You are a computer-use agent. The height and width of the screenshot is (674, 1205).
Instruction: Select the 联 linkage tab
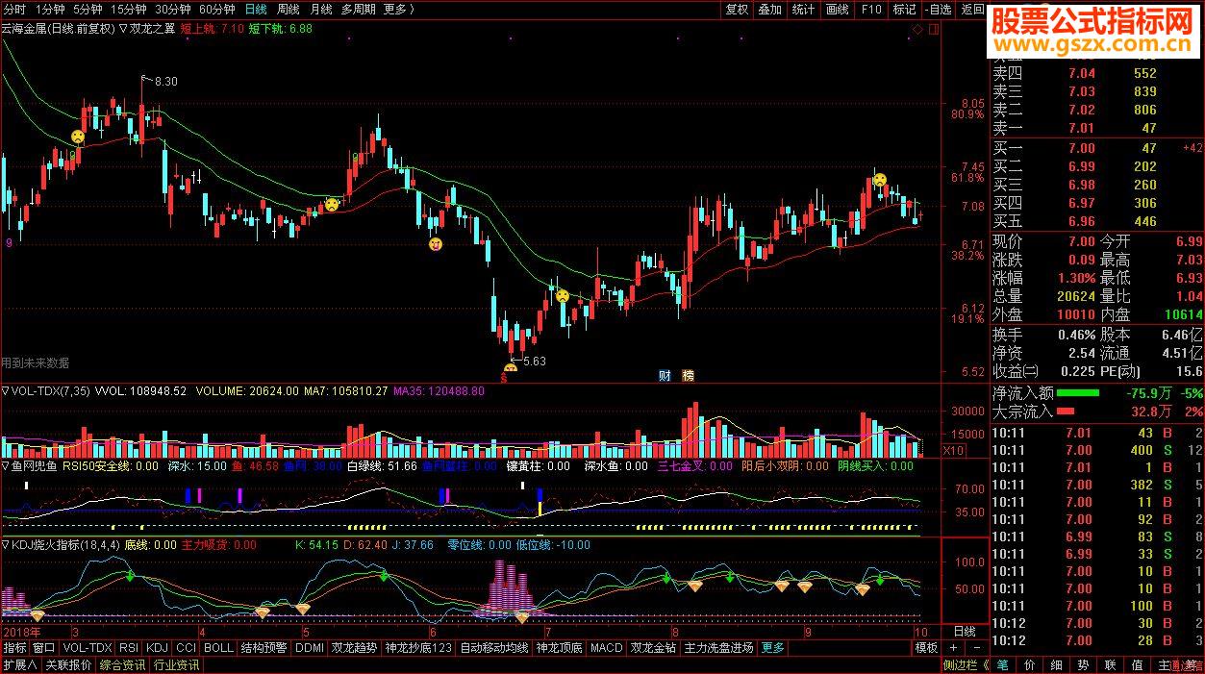[1110, 665]
